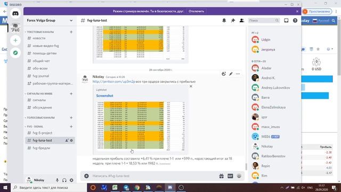
Task: Open the ENG language indicator in tray
Action: [x=310, y=187]
